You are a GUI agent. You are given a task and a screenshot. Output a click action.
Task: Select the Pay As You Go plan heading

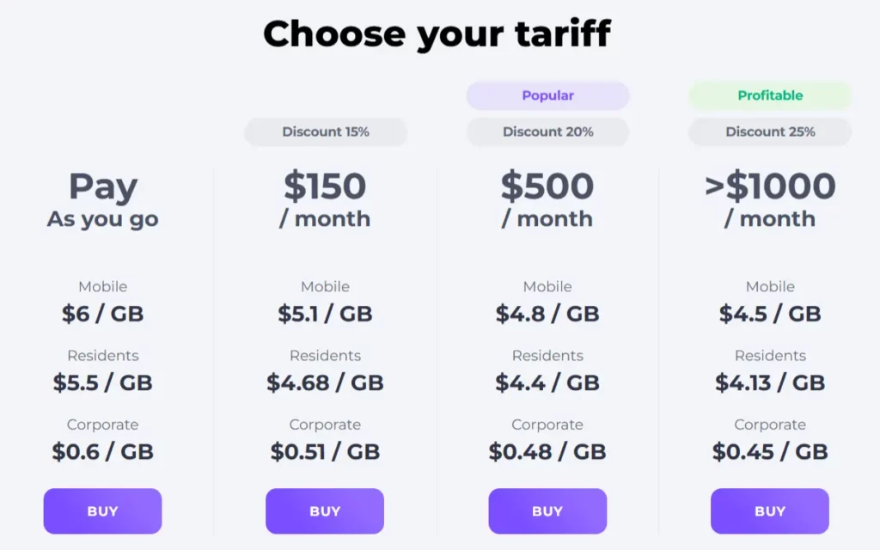tap(102, 199)
